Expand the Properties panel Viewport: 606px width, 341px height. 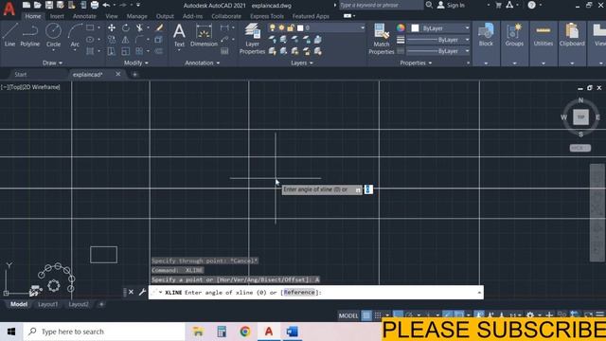pyautogui.click(x=416, y=63)
